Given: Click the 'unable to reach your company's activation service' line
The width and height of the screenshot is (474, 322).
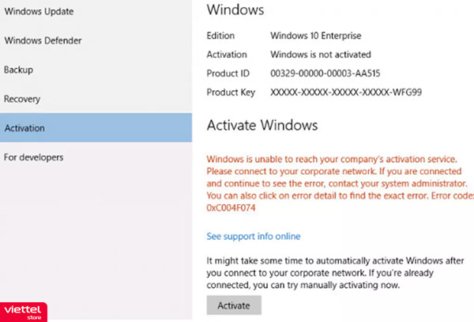Looking at the screenshot, I should pyautogui.click(x=332, y=159).
